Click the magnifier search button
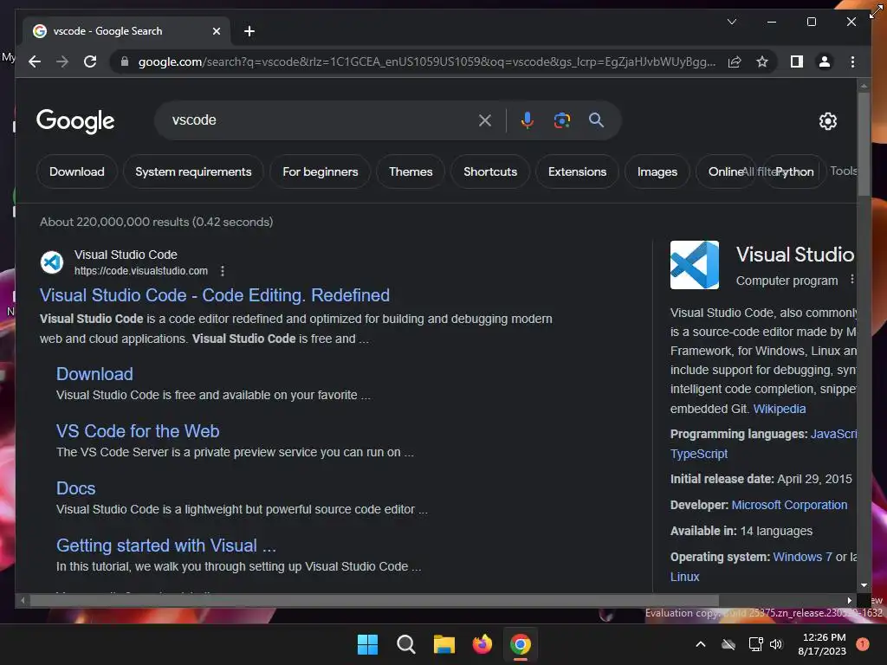887x665 pixels. (x=596, y=119)
